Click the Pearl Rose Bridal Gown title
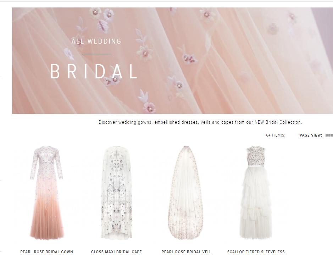Screen dimensions: 333x255 click(x=46, y=252)
